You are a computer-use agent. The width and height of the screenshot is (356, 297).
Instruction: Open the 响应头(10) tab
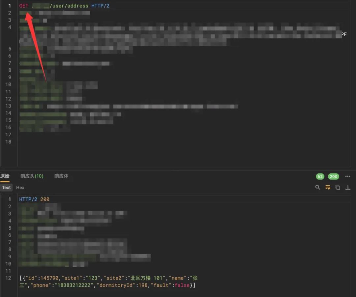[x=32, y=176]
